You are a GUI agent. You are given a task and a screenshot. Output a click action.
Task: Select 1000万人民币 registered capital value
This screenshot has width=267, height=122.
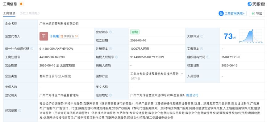[140, 49]
